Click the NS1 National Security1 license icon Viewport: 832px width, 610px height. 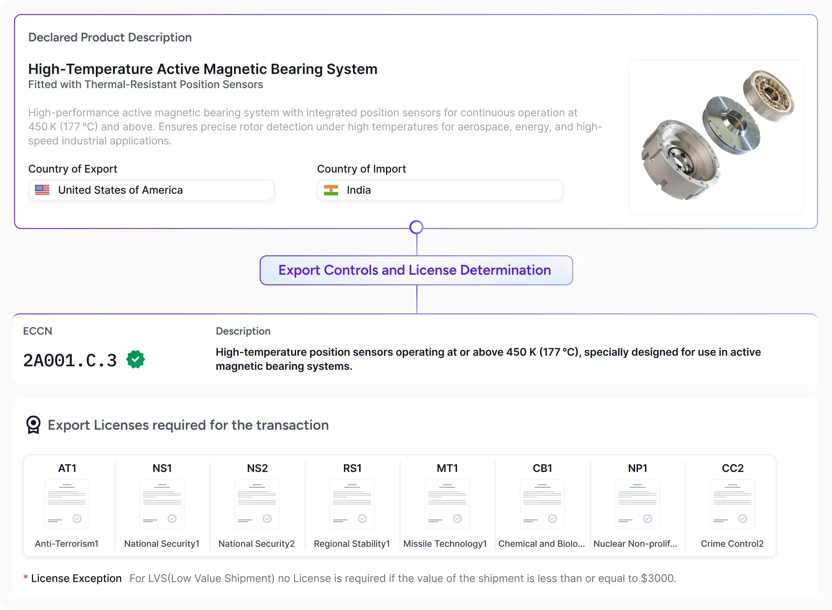(162, 504)
